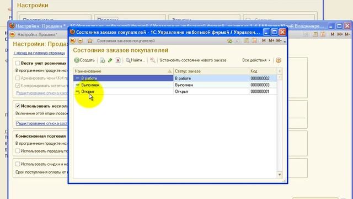Viewport: 353px width, 199px height.
Task: Click the row icon beside Выполнен
Action: coord(77,85)
